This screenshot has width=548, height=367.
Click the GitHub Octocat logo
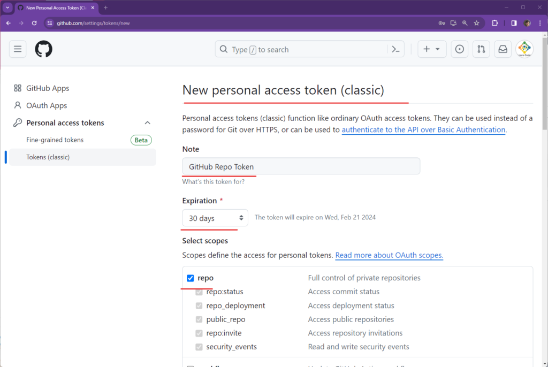[x=44, y=49]
